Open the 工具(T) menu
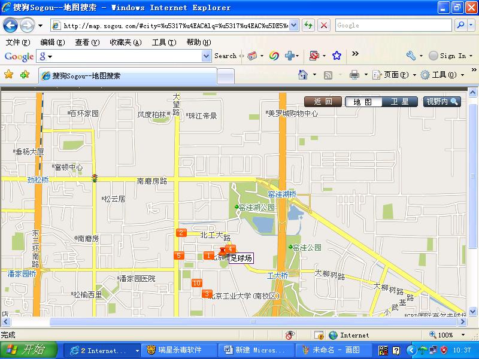 [164, 42]
